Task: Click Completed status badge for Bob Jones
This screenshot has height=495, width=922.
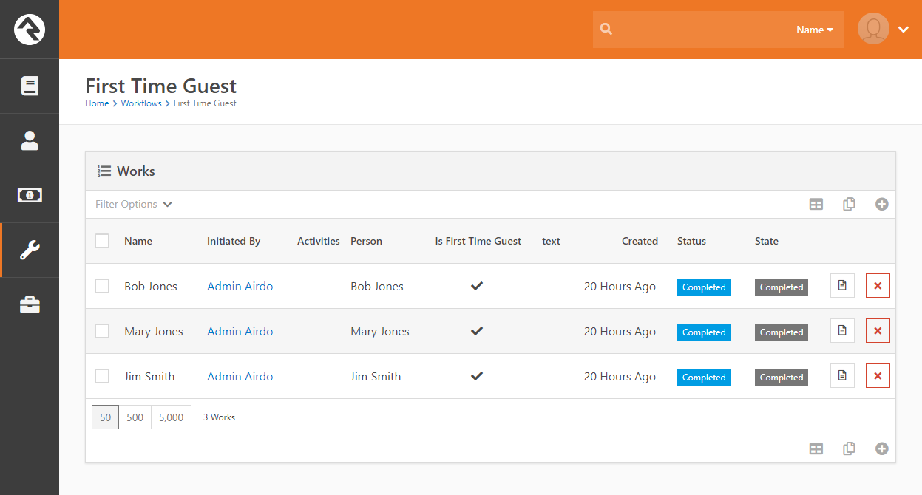Action: pyautogui.click(x=704, y=287)
